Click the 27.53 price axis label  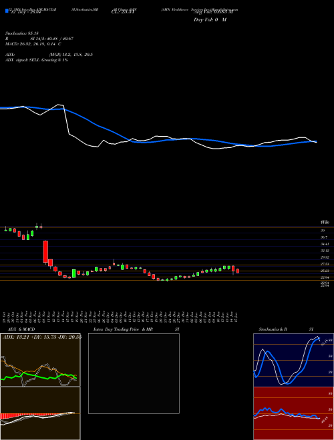(325, 264)
